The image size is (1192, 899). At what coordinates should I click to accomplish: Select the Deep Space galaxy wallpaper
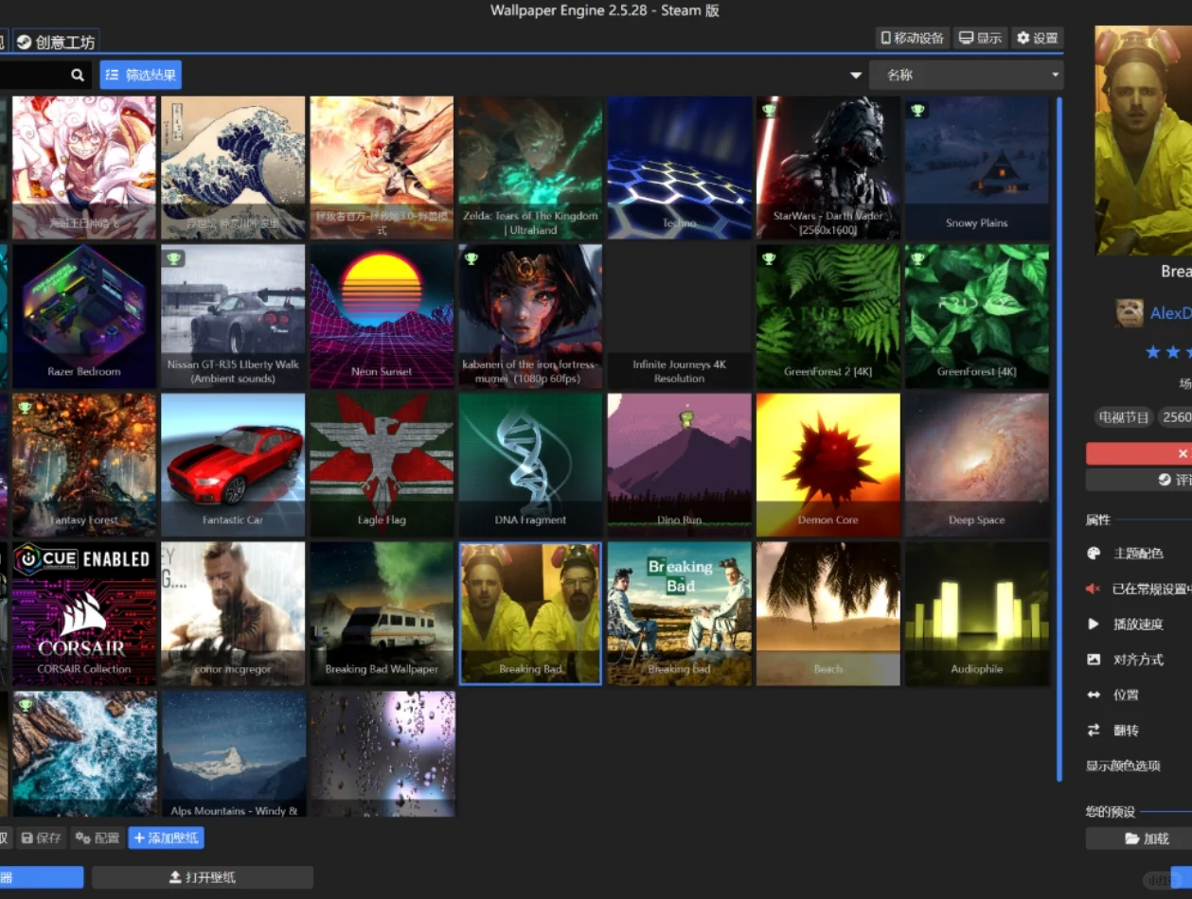(x=977, y=465)
